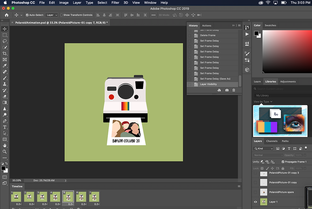The image size is (312, 209).
Task: Select the Clone Stamp tool
Action: pos(4,84)
